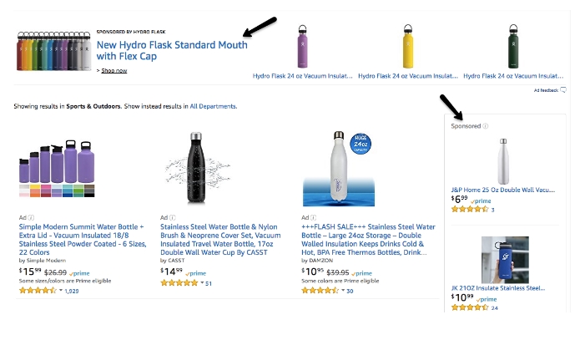Click info icon next to Sponsored label
This screenshot has width=585, height=345.
pyautogui.click(x=487, y=126)
